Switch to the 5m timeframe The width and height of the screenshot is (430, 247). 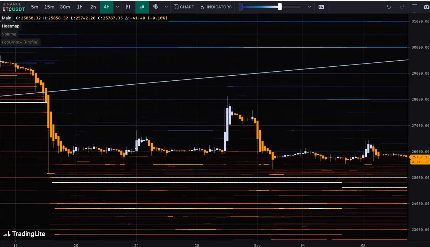(34, 7)
